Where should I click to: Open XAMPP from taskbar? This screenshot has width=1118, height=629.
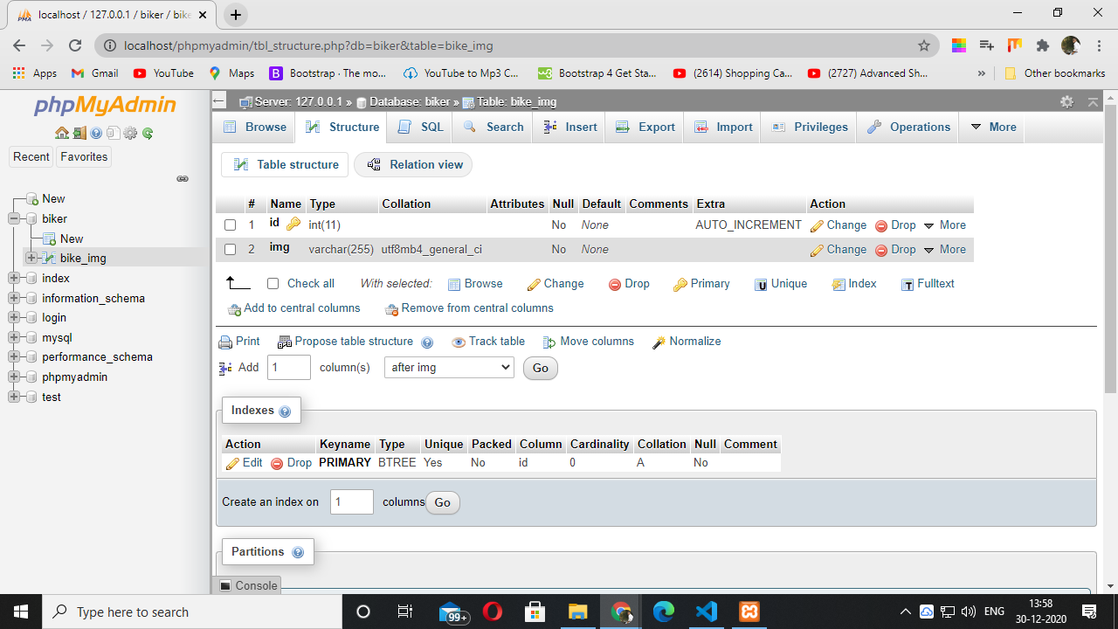[749, 612]
